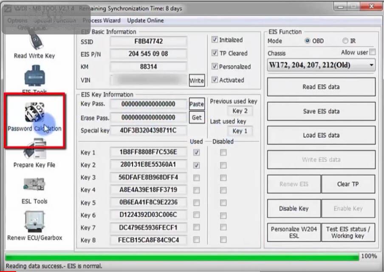
Task: Click Previous used key value Key 2
Action: pyautogui.click(x=240, y=111)
